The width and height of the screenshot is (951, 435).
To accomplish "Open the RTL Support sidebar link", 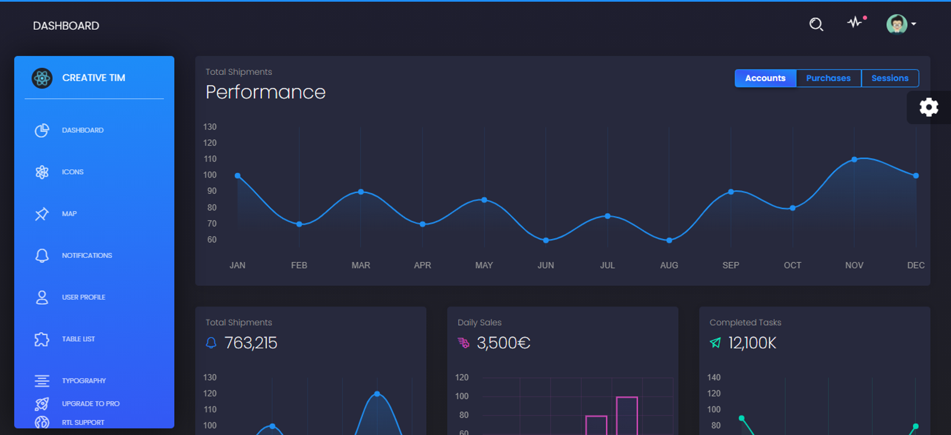I will [83, 423].
